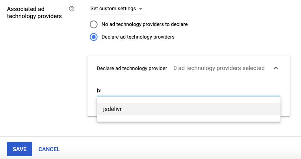Viewport: 301px width, 159px height.
Task: Click the 'Set custom settings' label text
Action: click(x=113, y=9)
